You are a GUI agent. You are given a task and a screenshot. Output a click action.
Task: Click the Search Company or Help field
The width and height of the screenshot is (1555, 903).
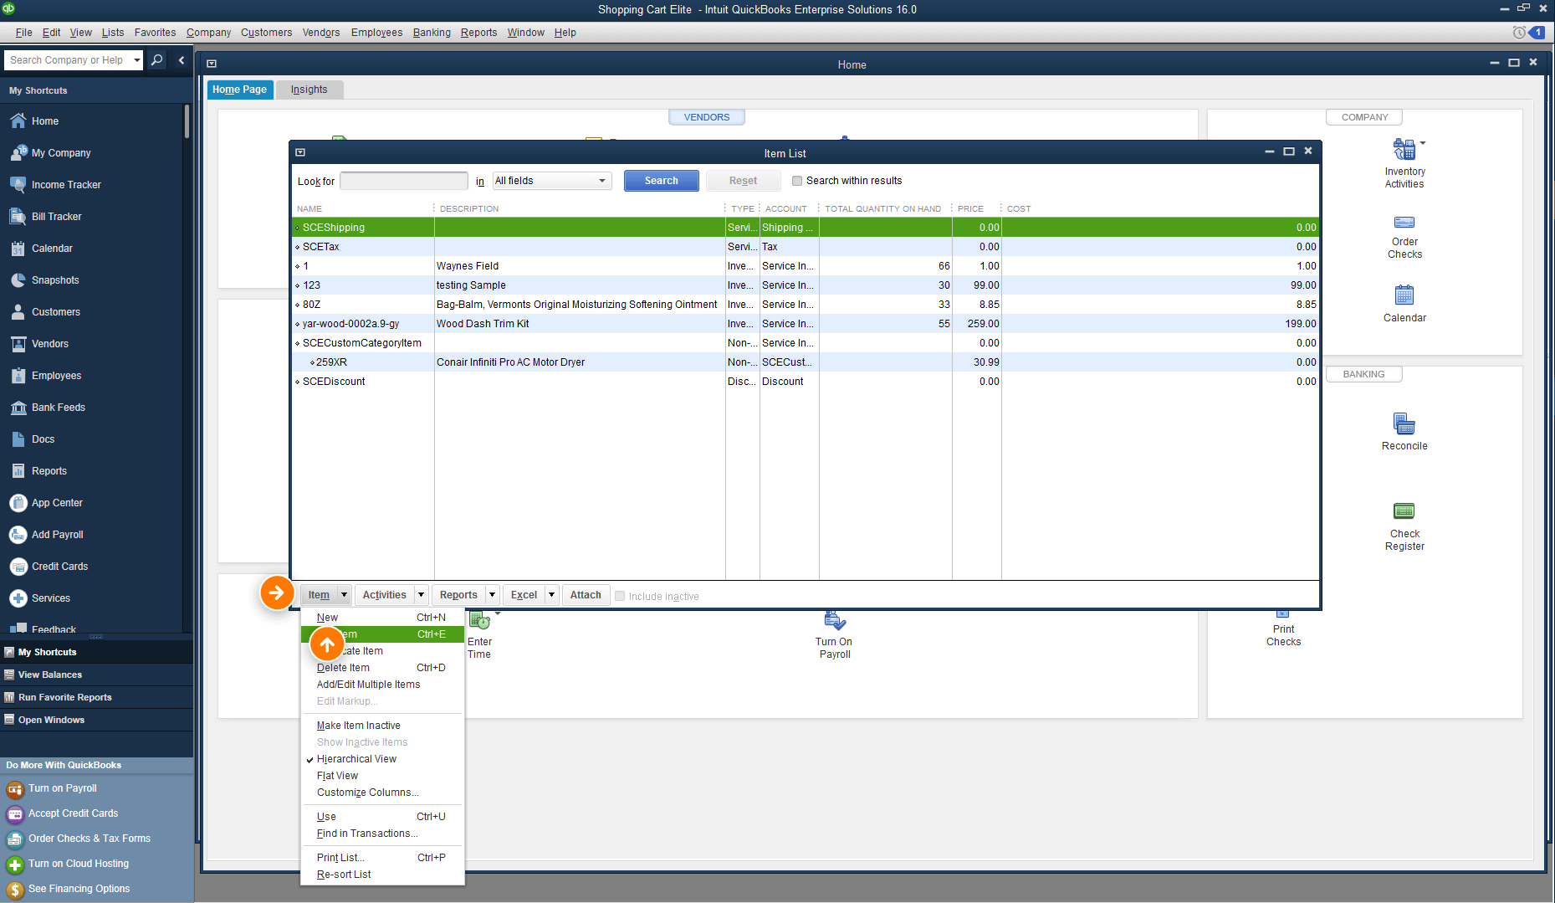(67, 60)
